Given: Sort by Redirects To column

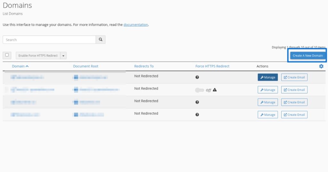Looking at the screenshot, I should tap(144, 66).
